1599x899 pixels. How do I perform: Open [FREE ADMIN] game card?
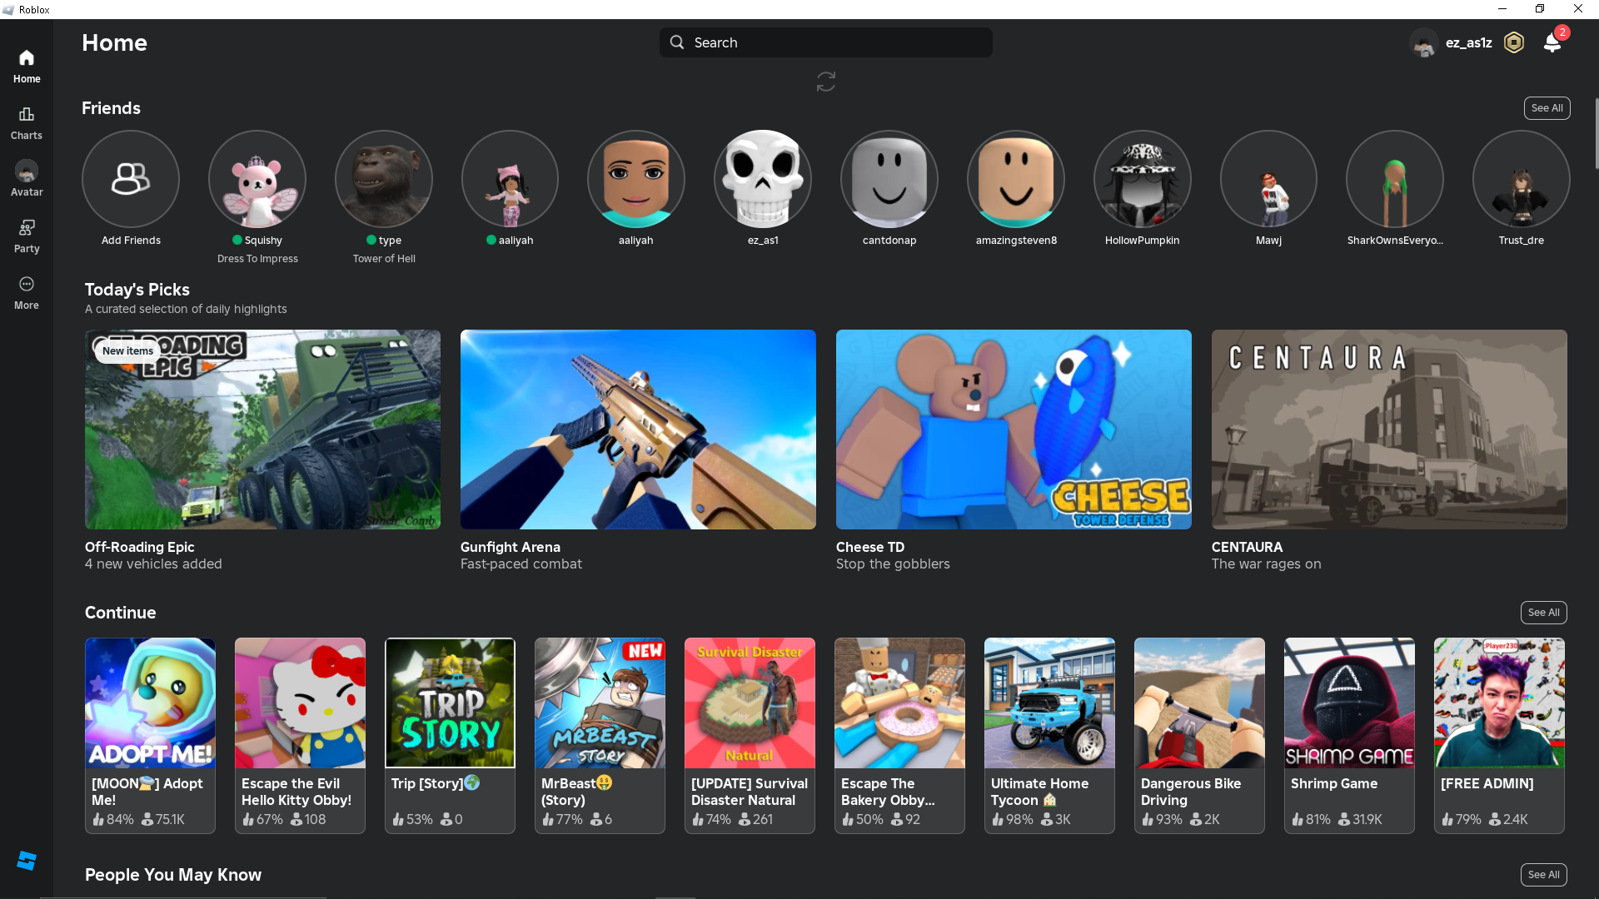(1499, 736)
